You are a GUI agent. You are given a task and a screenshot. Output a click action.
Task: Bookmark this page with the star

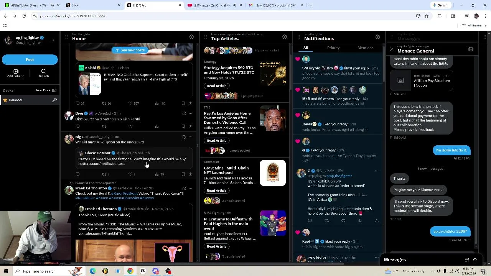pos(427,16)
